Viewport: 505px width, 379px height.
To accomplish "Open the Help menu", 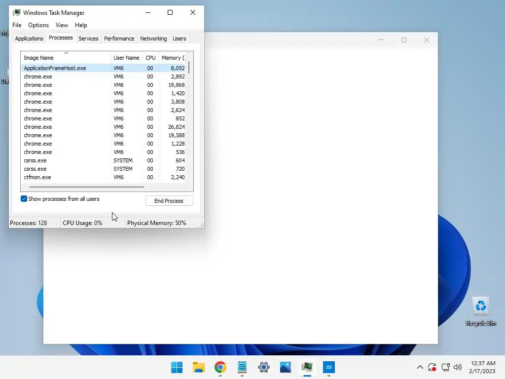I will pos(81,25).
